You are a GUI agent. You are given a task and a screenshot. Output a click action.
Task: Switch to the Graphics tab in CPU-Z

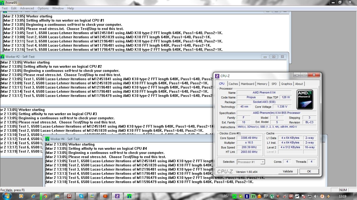click(286, 84)
